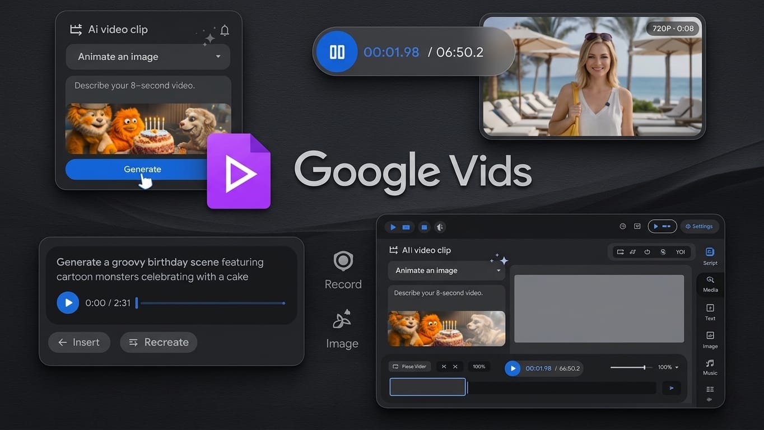Image resolution: width=764 pixels, height=430 pixels.
Task: Click the Generate button
Action: (142, 169)
